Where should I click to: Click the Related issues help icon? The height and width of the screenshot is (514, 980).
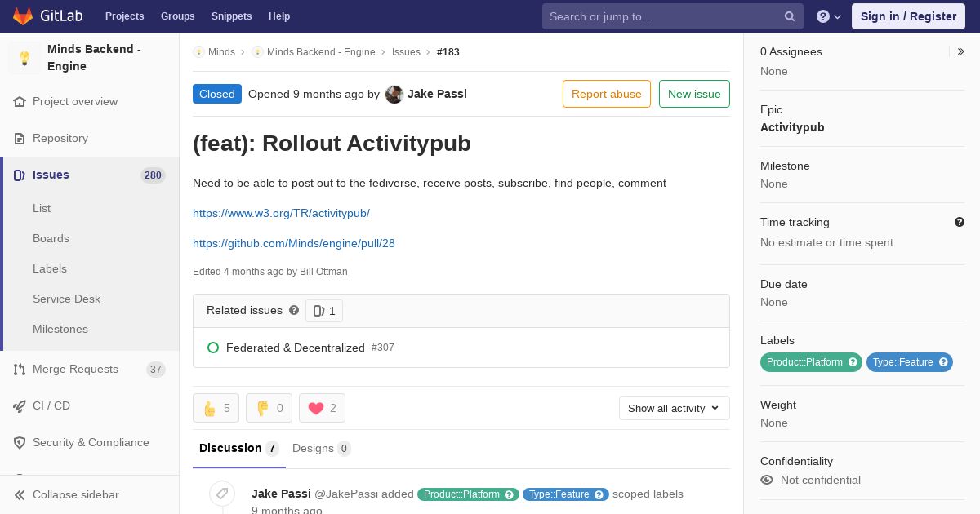294,311
